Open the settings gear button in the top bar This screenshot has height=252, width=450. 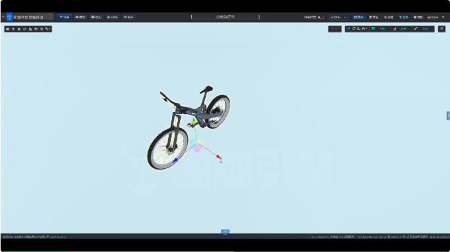[x=389, y=17]
